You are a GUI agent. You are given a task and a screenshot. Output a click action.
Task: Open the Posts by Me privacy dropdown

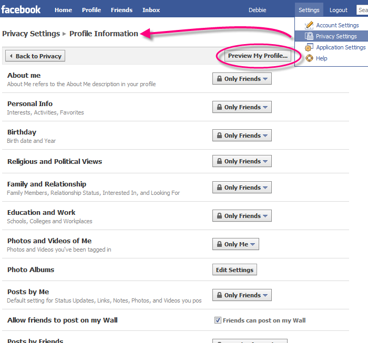[x=242, y=295]
